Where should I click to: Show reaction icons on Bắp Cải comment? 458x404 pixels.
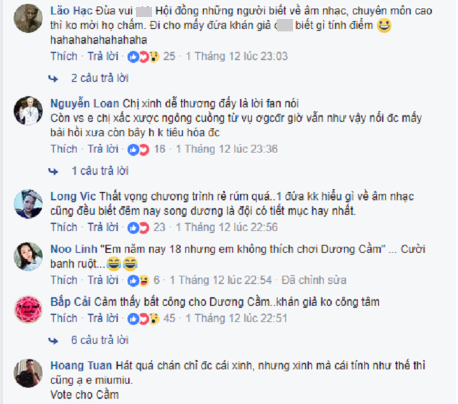(x=143, y=319)
